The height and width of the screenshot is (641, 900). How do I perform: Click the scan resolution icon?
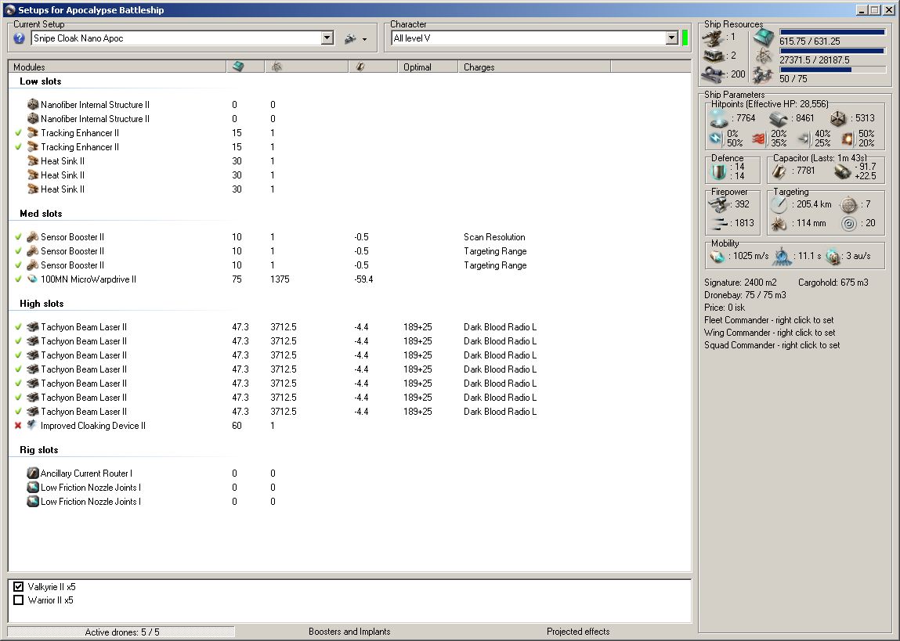pos(779,223)
